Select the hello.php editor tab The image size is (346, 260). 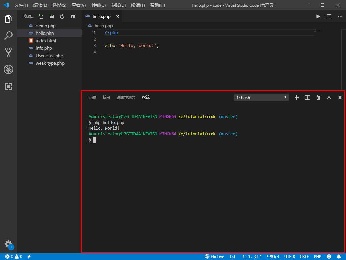click(x=101, y=16)
